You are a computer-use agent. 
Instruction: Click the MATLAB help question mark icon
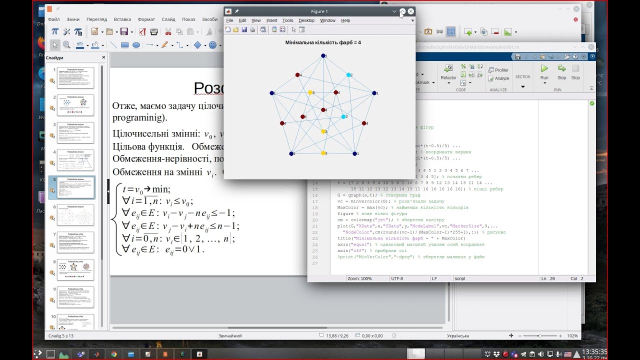[575, 57]
